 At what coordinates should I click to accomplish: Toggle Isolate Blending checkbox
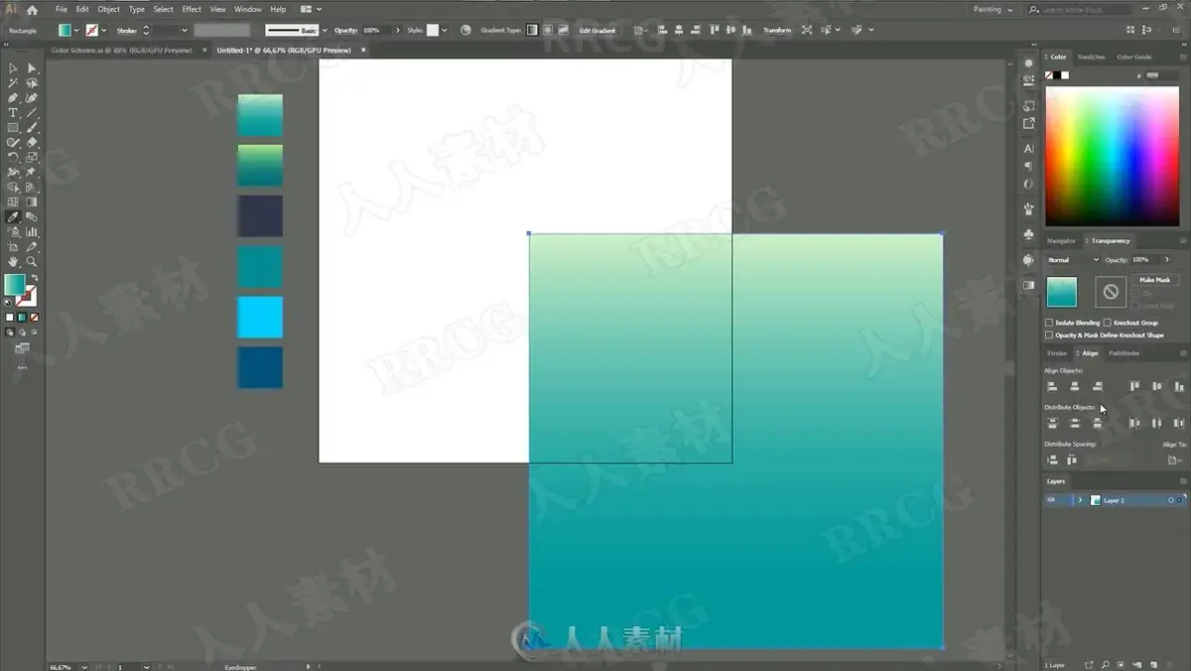point(1049,323)
